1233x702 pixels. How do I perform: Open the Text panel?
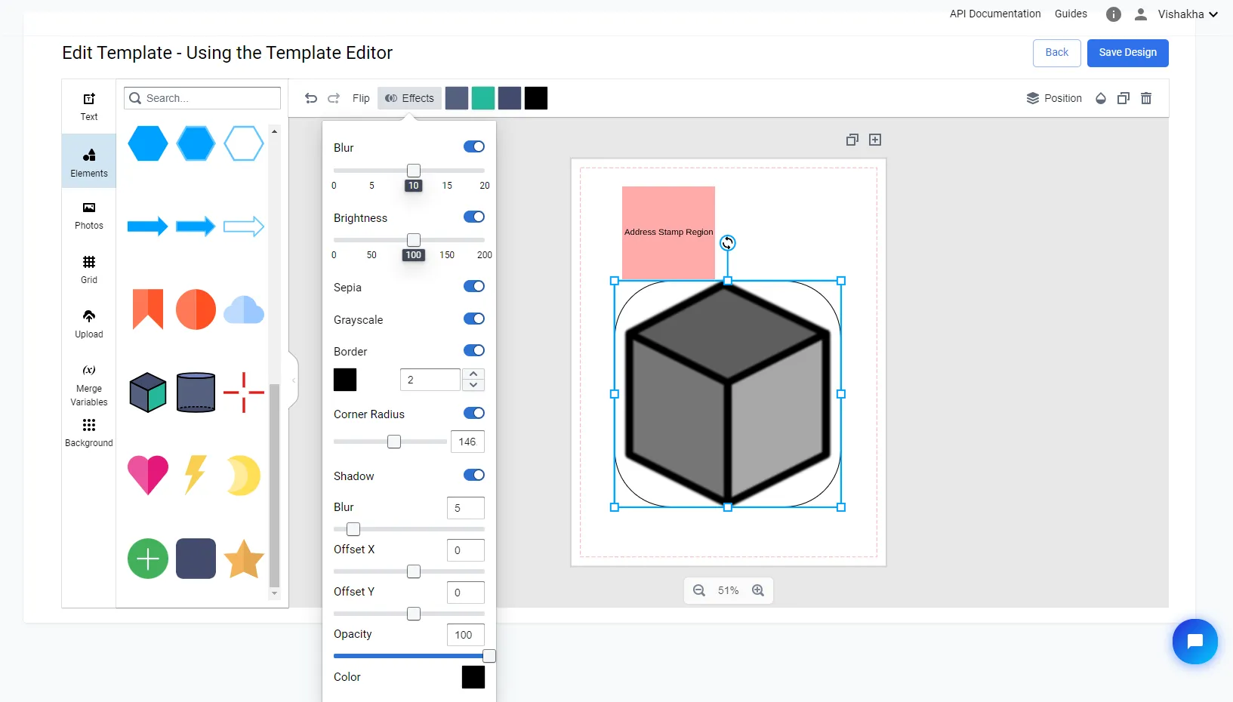[x=88, y=106]
